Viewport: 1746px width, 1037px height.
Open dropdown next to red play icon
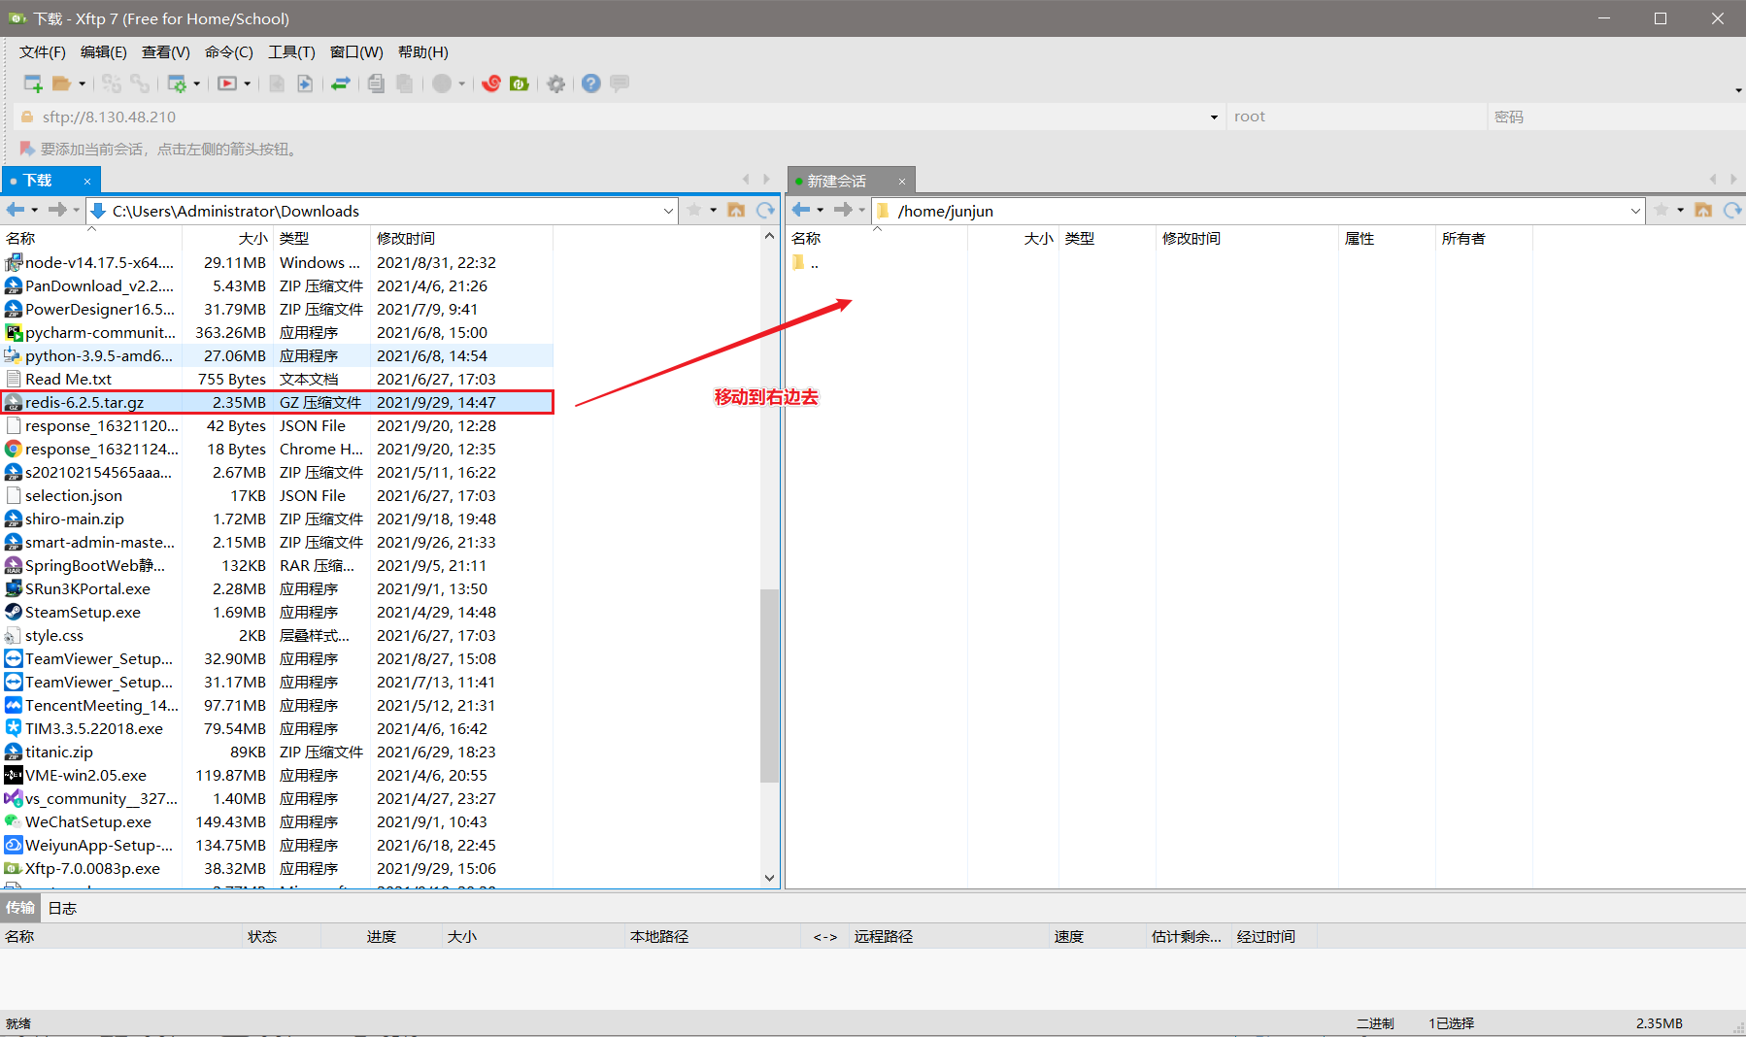[247, 84]
